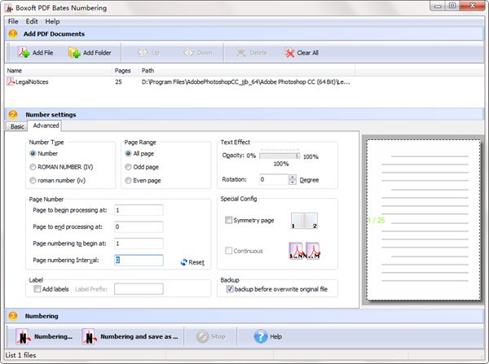Open the Help menu
489x364 pixels.
(x=52, y=21)
